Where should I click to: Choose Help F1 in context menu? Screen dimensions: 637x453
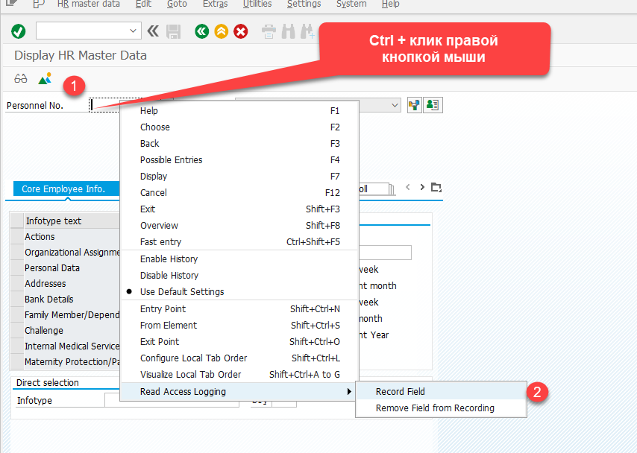click(x=239, y=111)
